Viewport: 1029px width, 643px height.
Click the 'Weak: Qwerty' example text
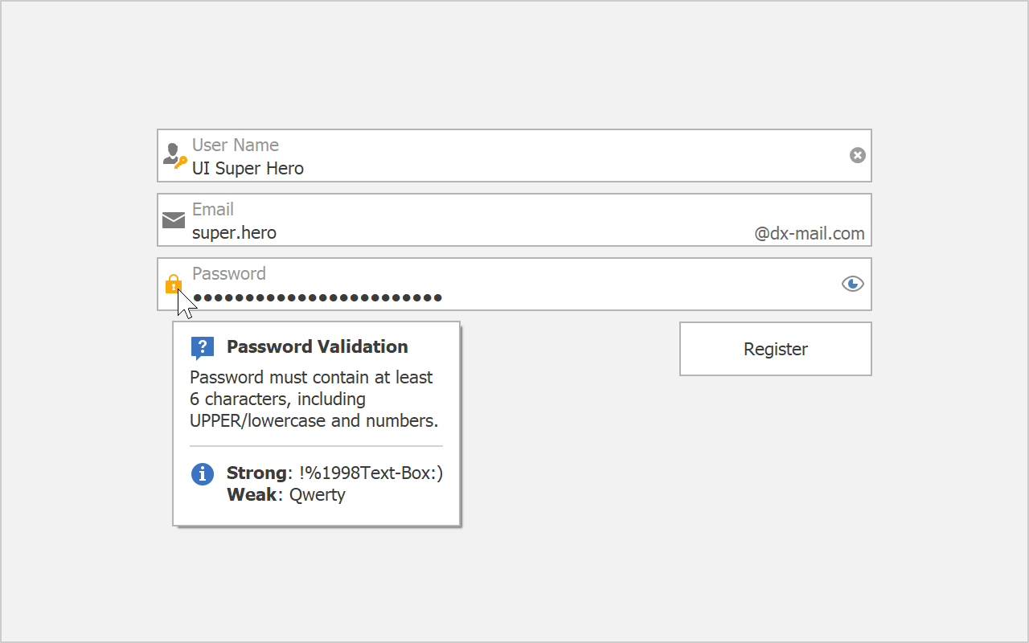pos(286,494)
